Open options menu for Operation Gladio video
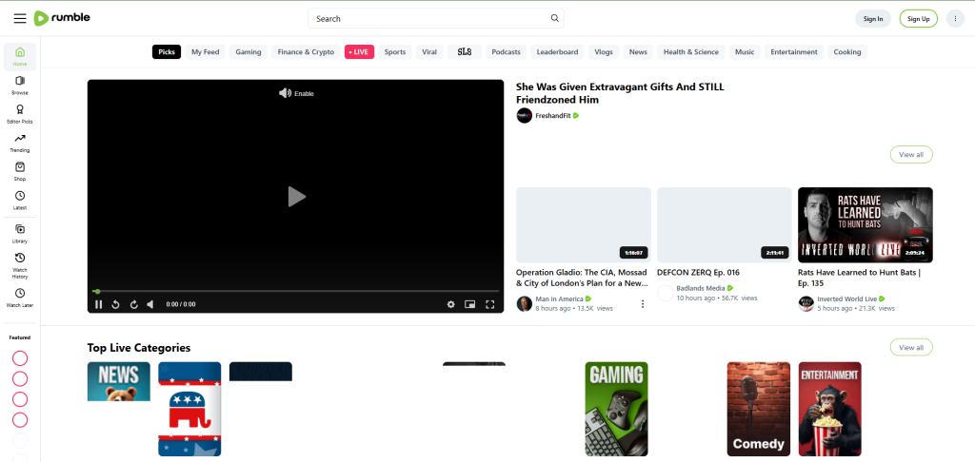 pyautogui.click(x=643, y=304)
